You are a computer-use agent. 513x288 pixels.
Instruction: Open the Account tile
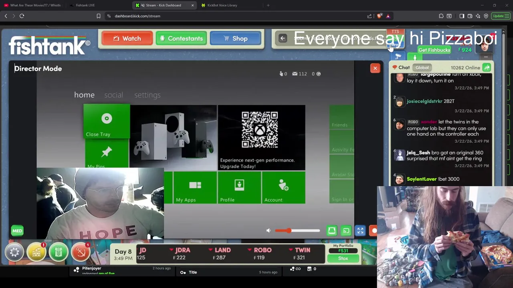(x=283, y=188)
